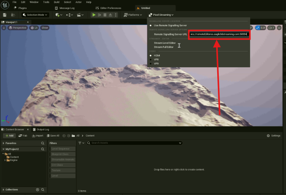Viewport: 286px width, 195px height.
Task: Toggle Use Remote Signalling Server option
Action: coord(170,25)
